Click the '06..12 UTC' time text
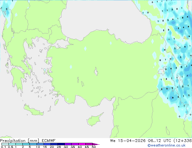The image size is (192, 148). pyautogui.click(x=159, y=141)
